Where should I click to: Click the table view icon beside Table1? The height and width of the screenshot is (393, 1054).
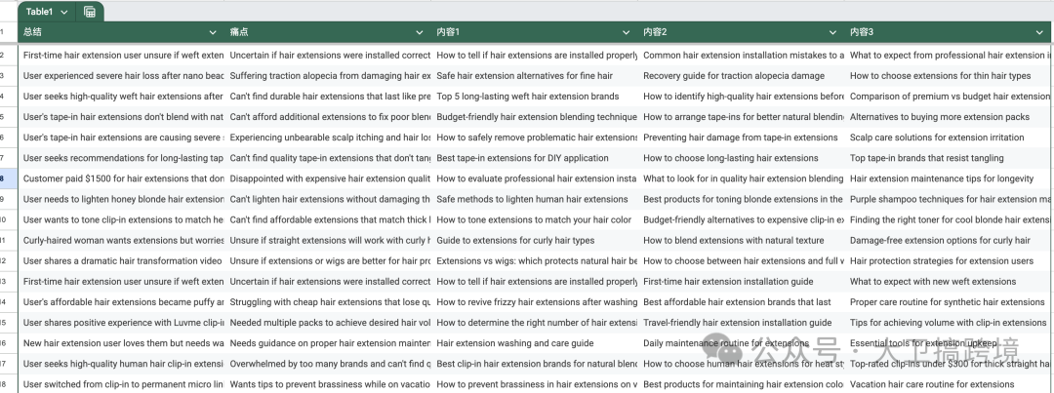pos(90,12)
